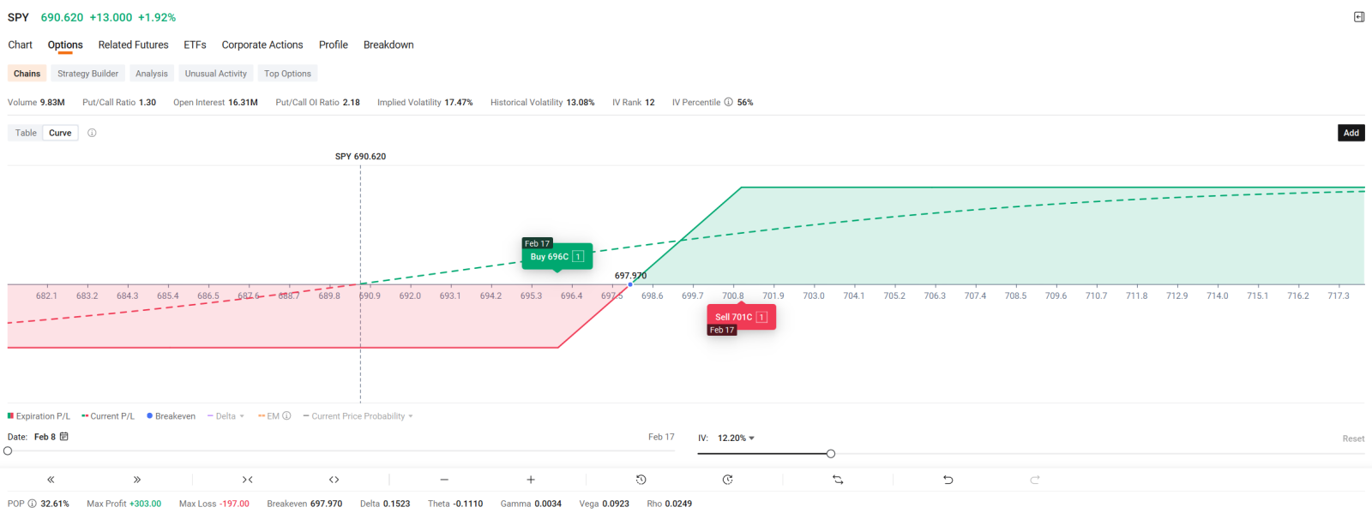Image resolution: width=1372 pixels, height=513 pixels.
Task: Open the ETFs tab
Action: [195, 45]
